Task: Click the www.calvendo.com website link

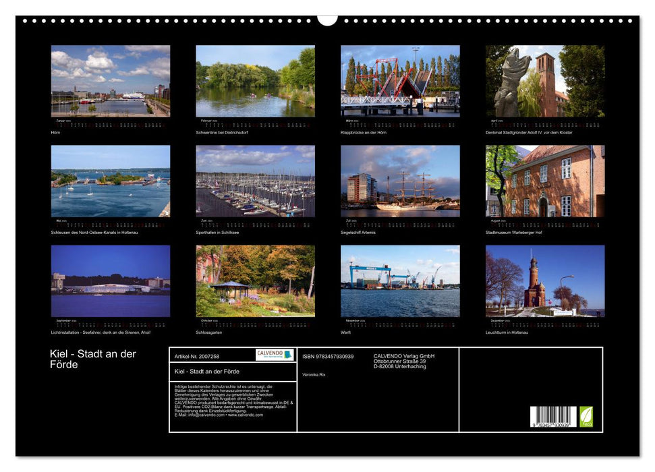Action: point(245,415)
